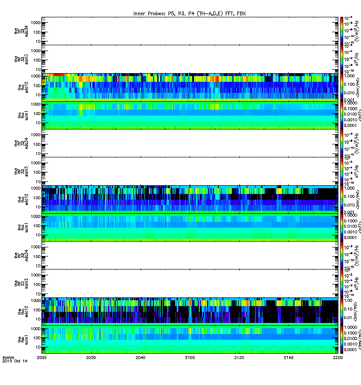
Task: Click the "thd fff 32 scm3" y-axis label
Action: pos(21,171)
